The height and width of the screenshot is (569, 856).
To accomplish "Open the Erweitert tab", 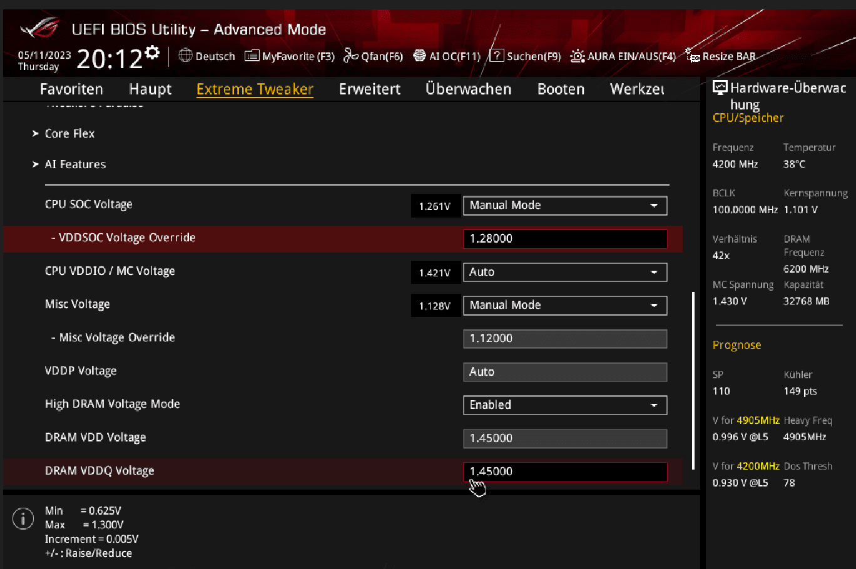I will point(370,89).
